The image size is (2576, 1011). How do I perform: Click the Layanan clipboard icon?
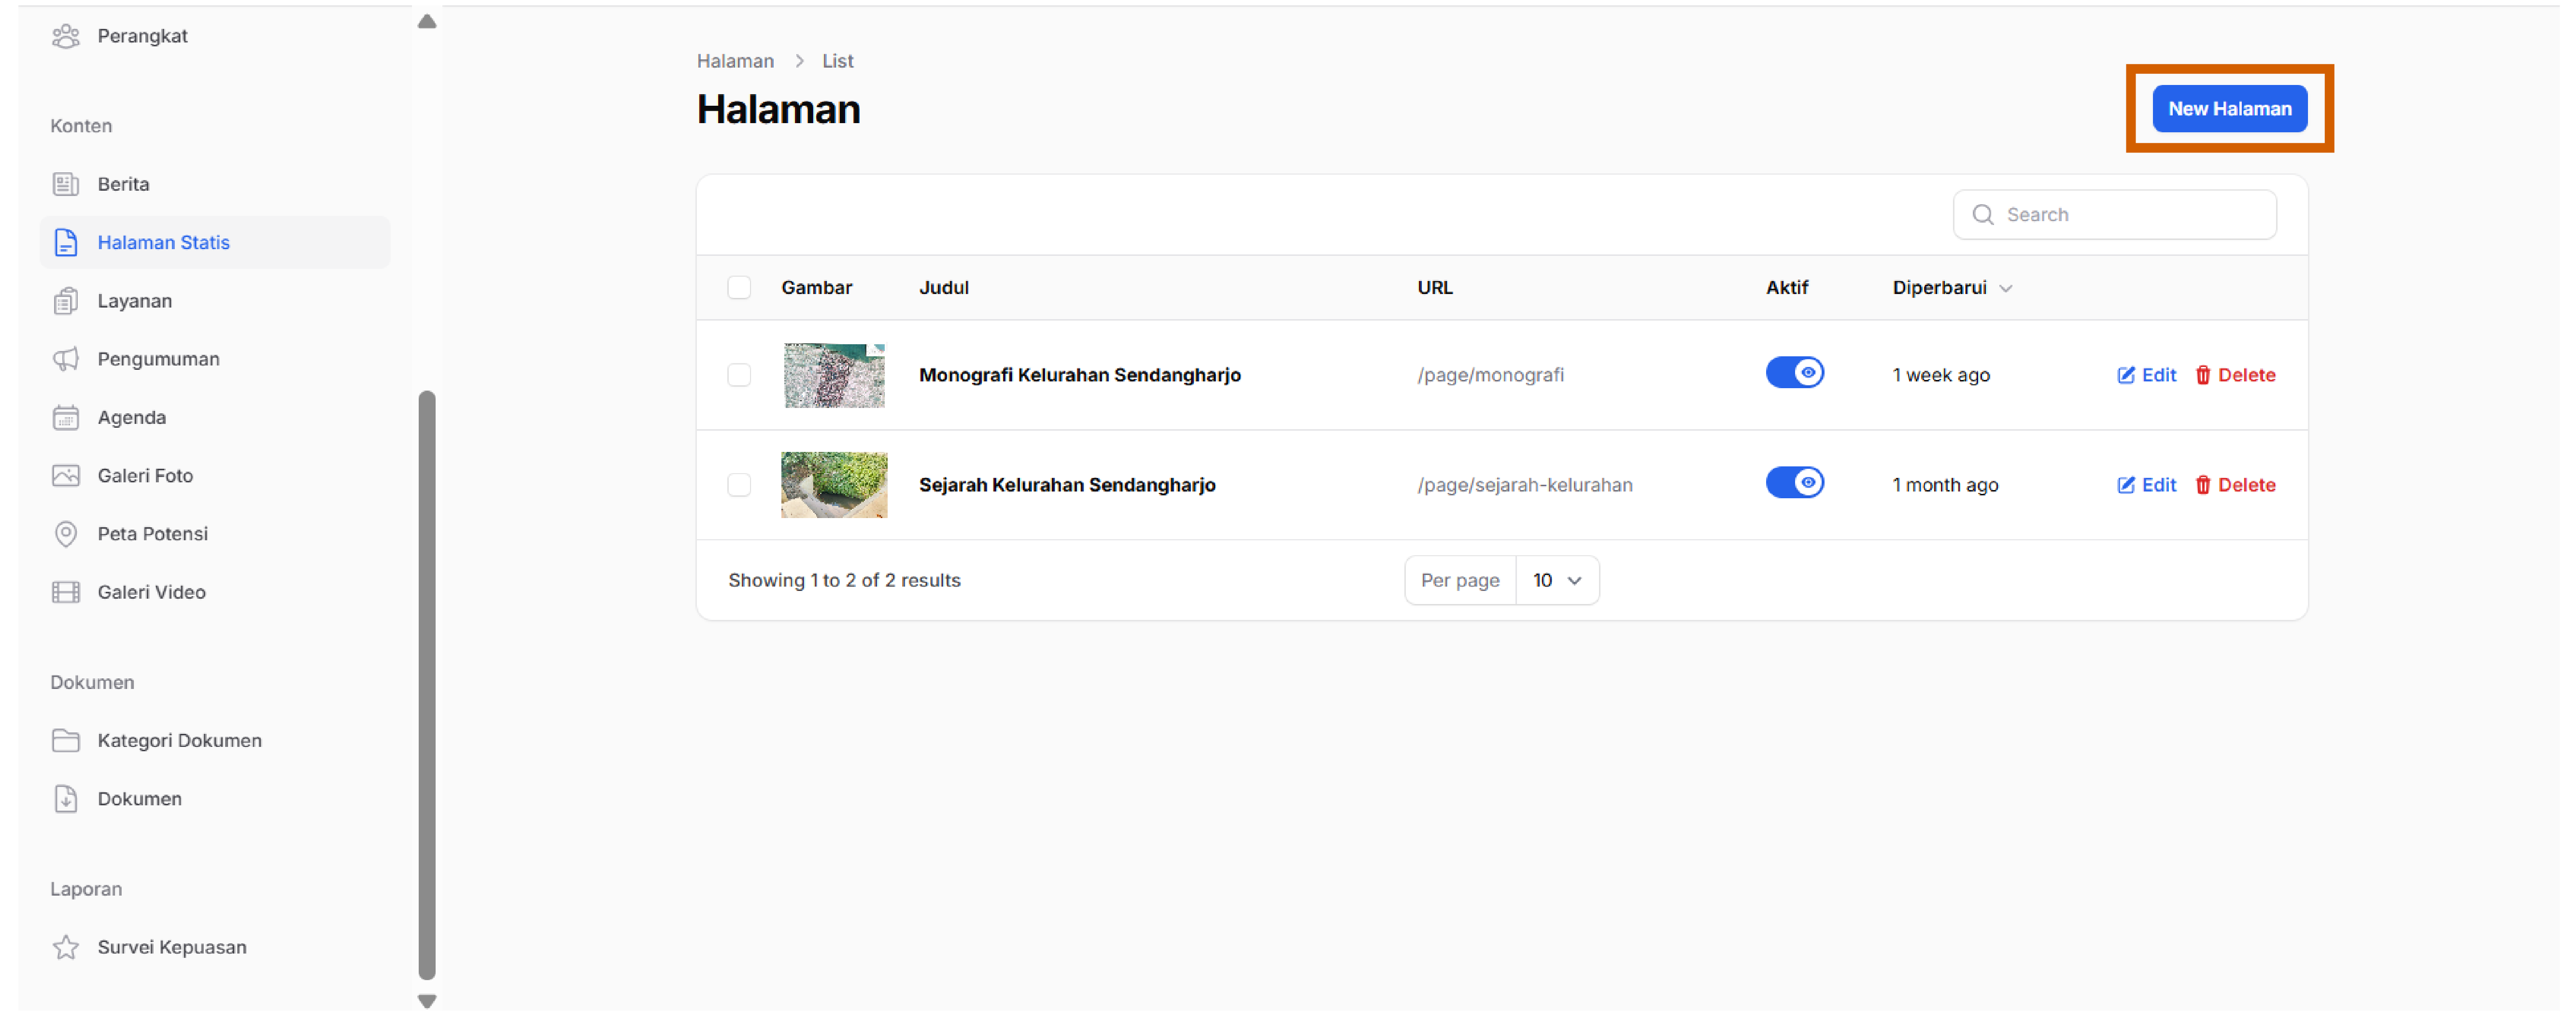point(66,301)
